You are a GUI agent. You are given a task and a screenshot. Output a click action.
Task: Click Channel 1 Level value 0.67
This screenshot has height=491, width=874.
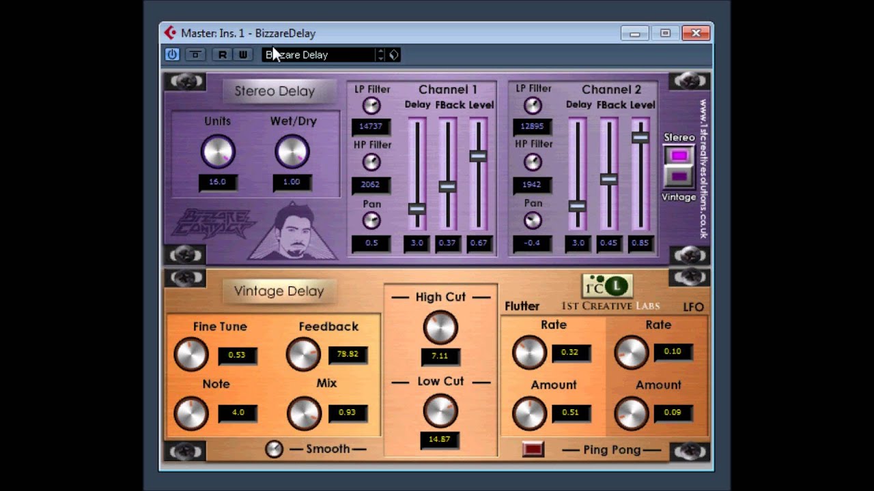[x=479, y=243]
